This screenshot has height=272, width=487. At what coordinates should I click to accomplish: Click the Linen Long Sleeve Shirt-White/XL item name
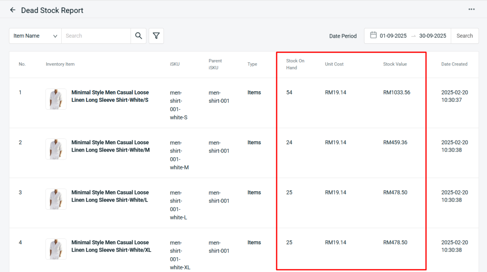pyautogui.click(x=111, y=246)
